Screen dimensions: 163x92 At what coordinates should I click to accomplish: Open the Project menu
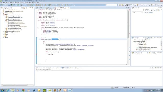click(26, 3)
